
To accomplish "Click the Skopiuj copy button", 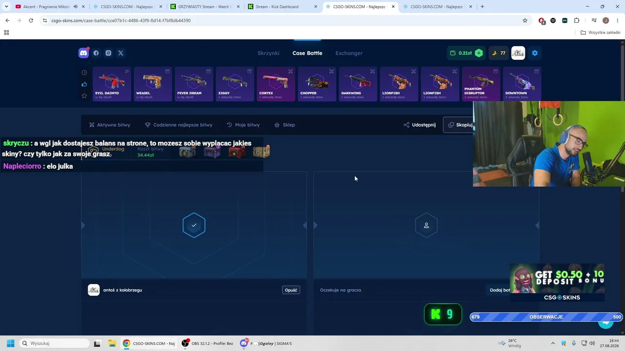I will click(458, 125).
